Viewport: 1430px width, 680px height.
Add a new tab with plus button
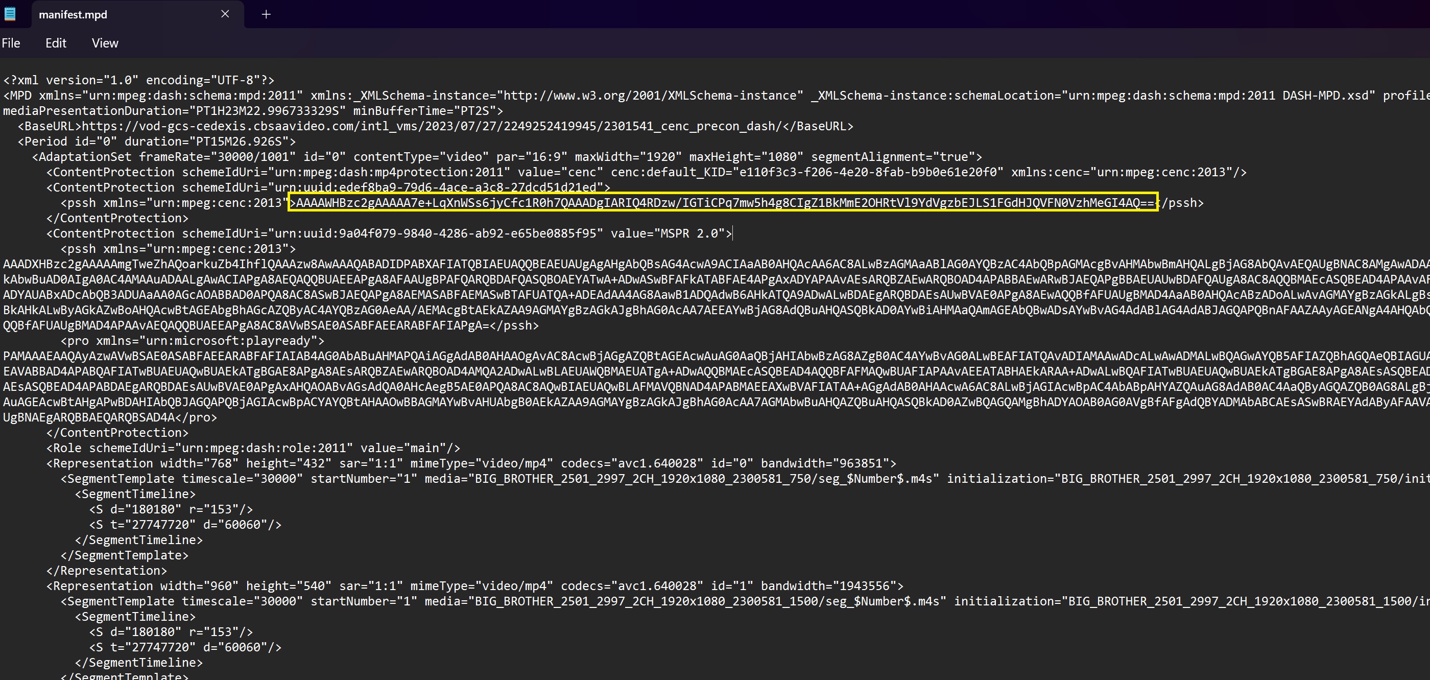(x=266, y=14)
